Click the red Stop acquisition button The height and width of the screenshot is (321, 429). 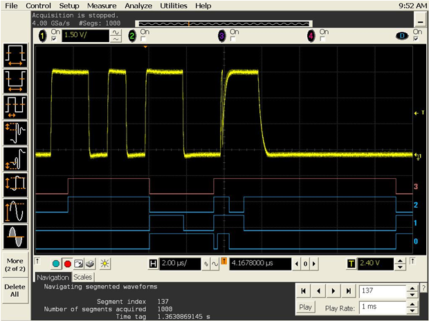coord(67,264)
